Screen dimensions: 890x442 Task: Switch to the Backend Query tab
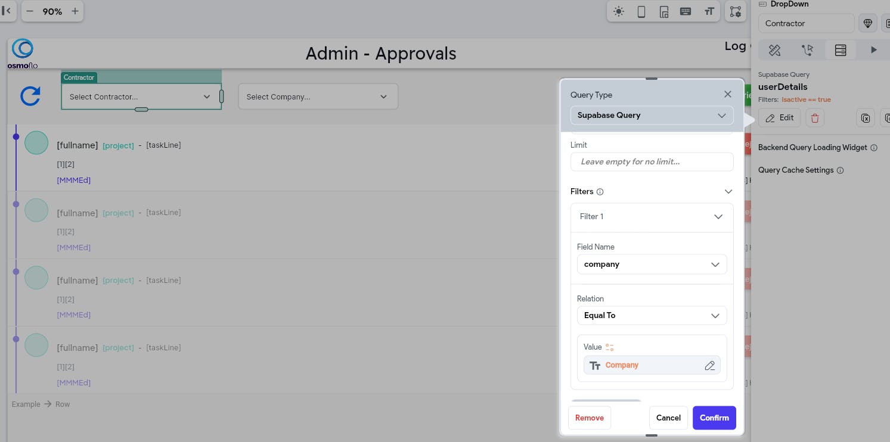[x=841, y=50]
